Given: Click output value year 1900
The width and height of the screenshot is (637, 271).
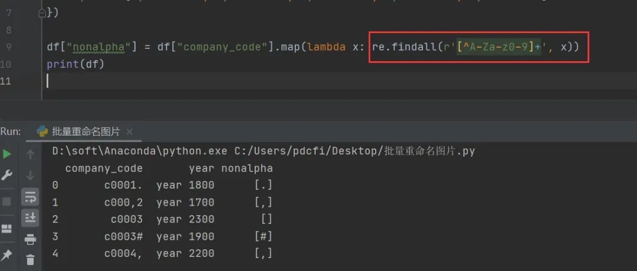Looking at the screenshot, I should tap(185, 236).
